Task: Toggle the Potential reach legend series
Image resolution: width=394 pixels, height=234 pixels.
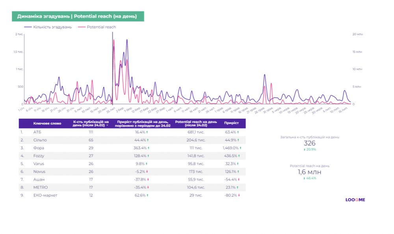Action: pyautogui.click(x=101, y=27)
